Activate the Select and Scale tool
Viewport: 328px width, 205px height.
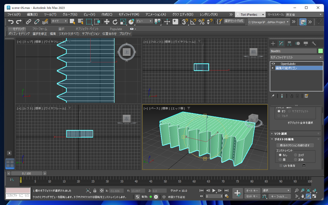tap(123, 22)
